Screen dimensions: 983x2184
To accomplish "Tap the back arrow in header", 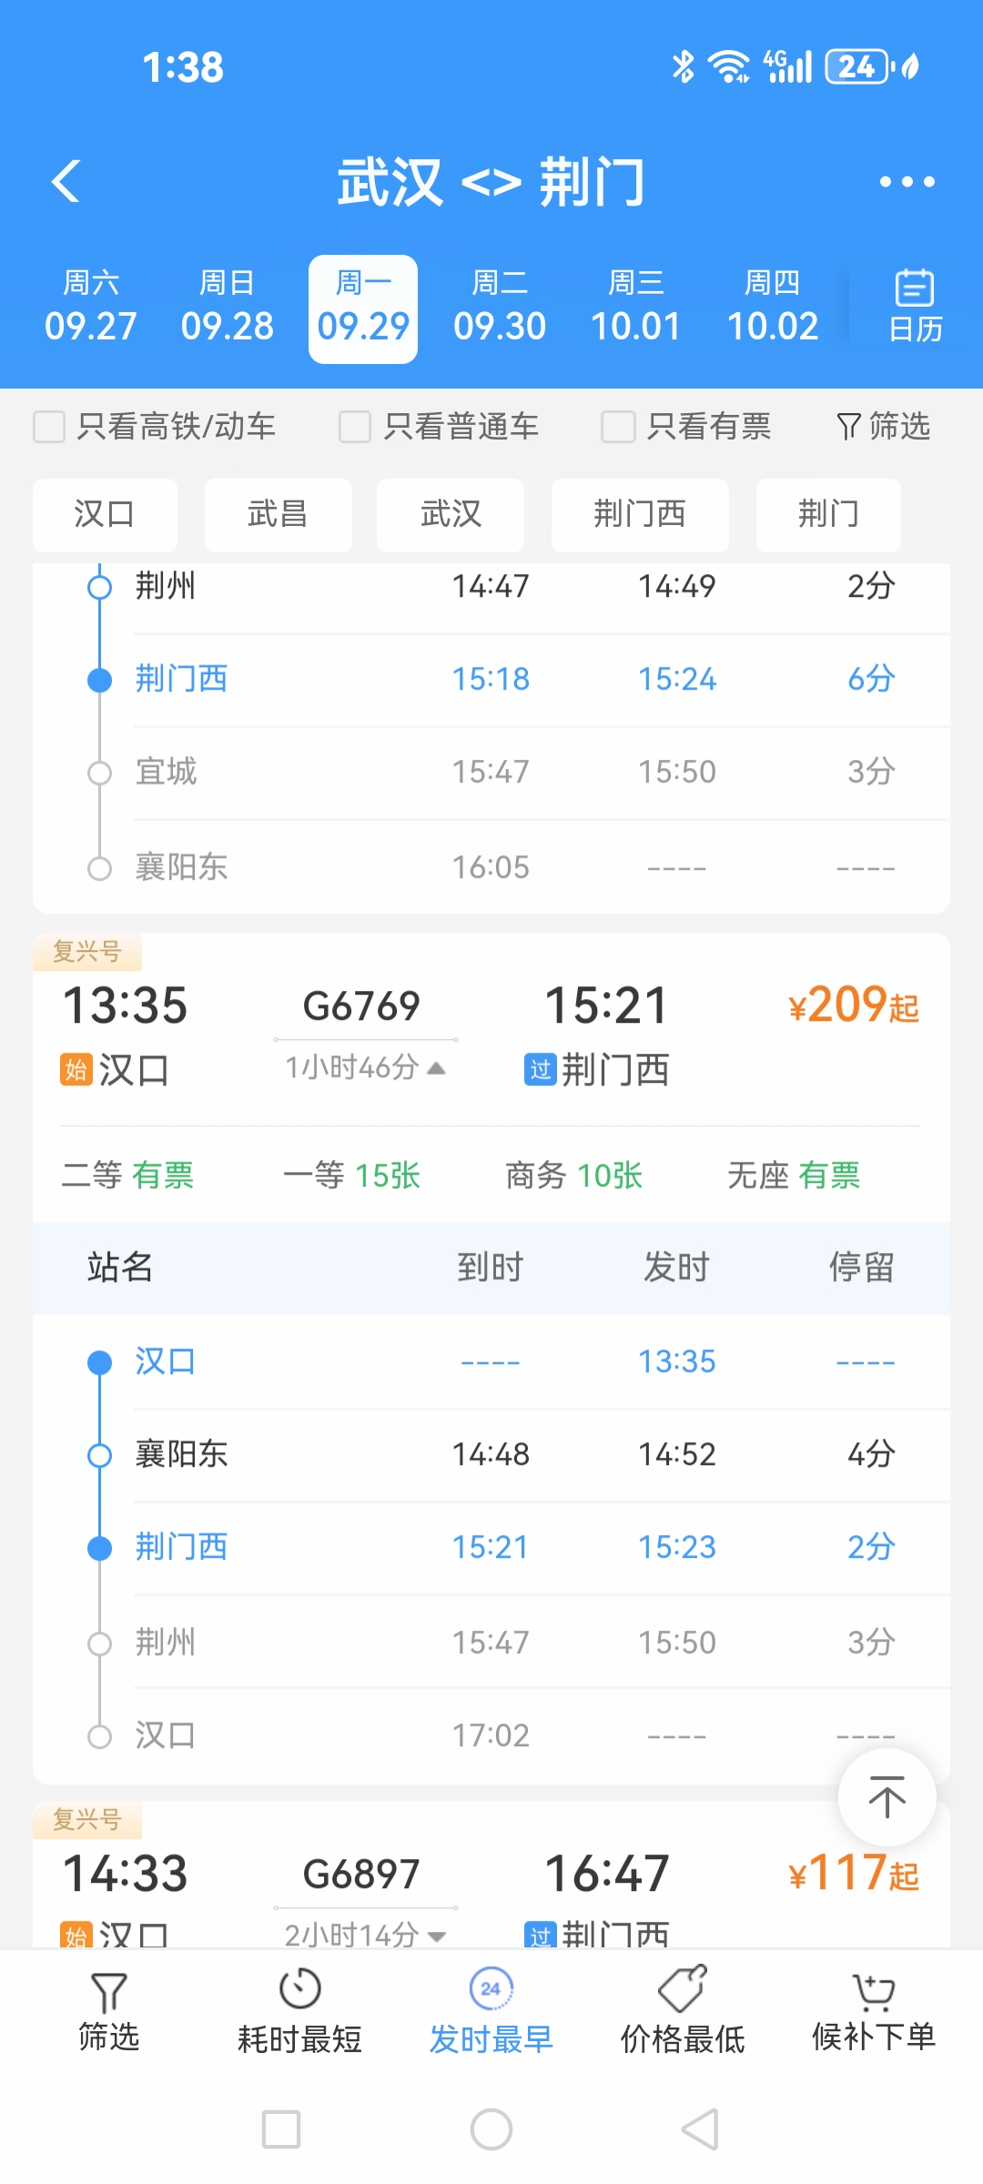I will point(66,181).
